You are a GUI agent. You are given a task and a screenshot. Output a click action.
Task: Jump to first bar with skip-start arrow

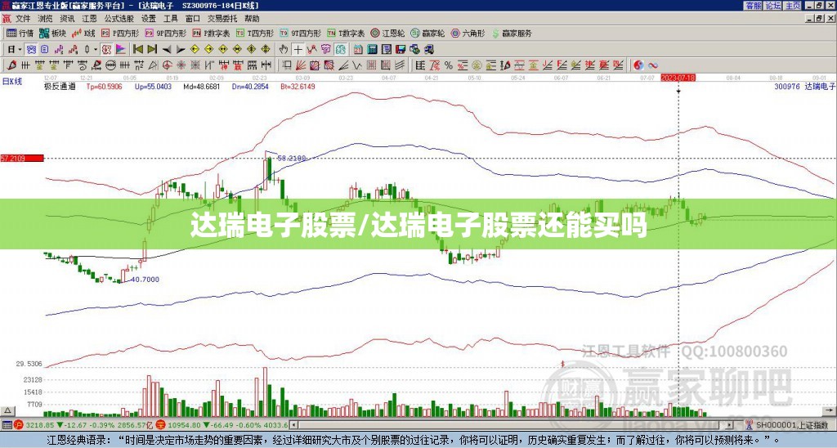click(137, 50)
